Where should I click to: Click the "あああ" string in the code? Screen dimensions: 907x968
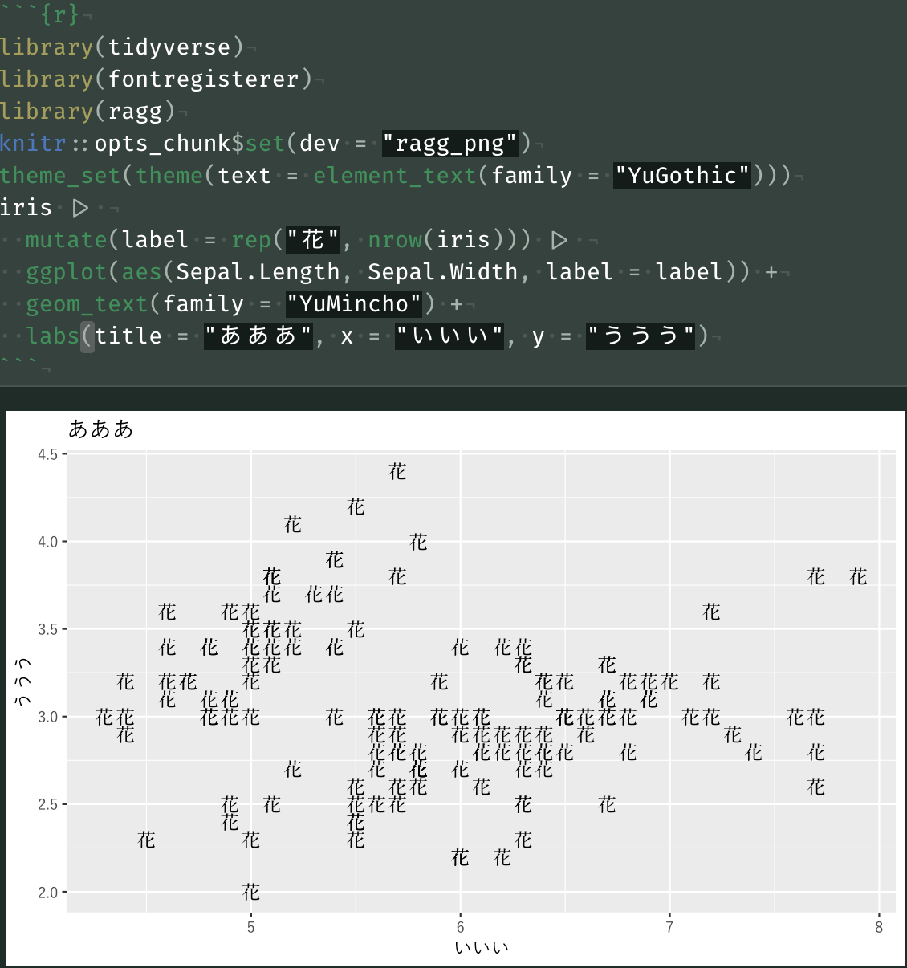tap(258, 336)
